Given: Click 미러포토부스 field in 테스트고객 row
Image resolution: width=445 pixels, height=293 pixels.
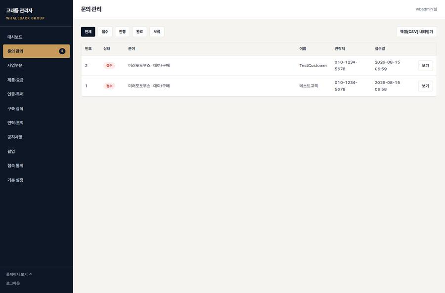Looking at the screenshot, I should pyautogui.click(x=149, y=86).
